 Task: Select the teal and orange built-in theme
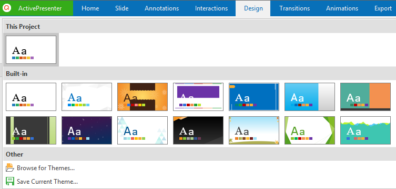[x=365, y=97]
